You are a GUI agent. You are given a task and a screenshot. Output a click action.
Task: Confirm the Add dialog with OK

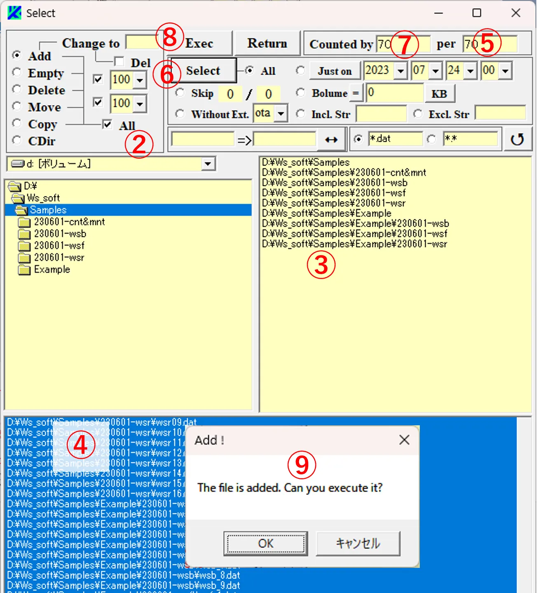click(266, 543)
